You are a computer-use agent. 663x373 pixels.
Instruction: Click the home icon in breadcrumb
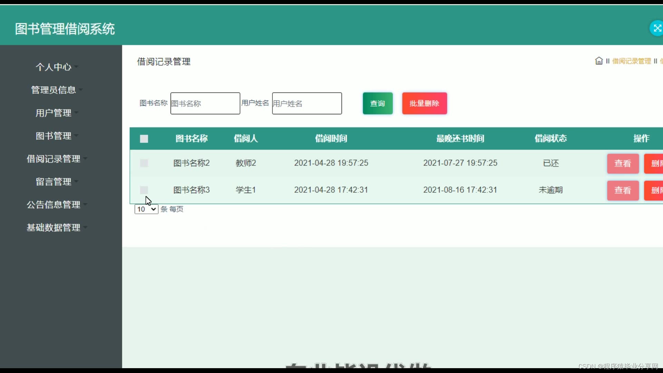(x=599, y=61)
